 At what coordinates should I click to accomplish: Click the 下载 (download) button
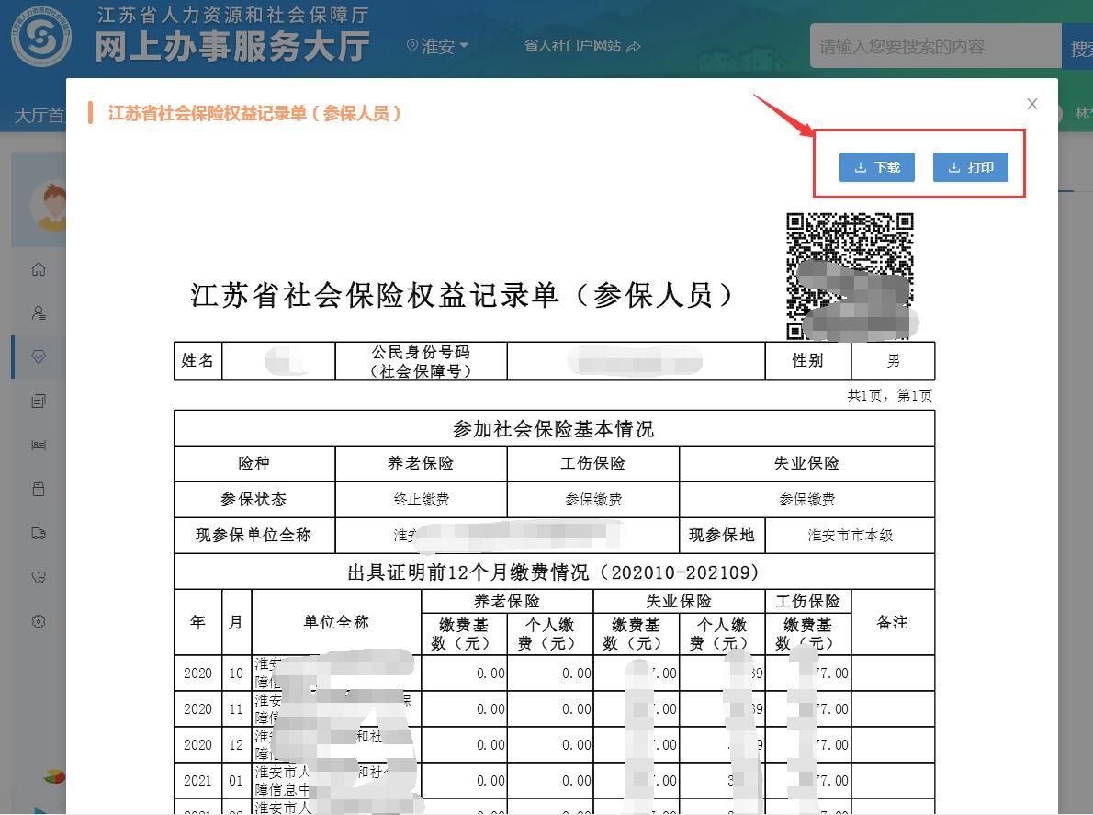[x=876, y=167]
